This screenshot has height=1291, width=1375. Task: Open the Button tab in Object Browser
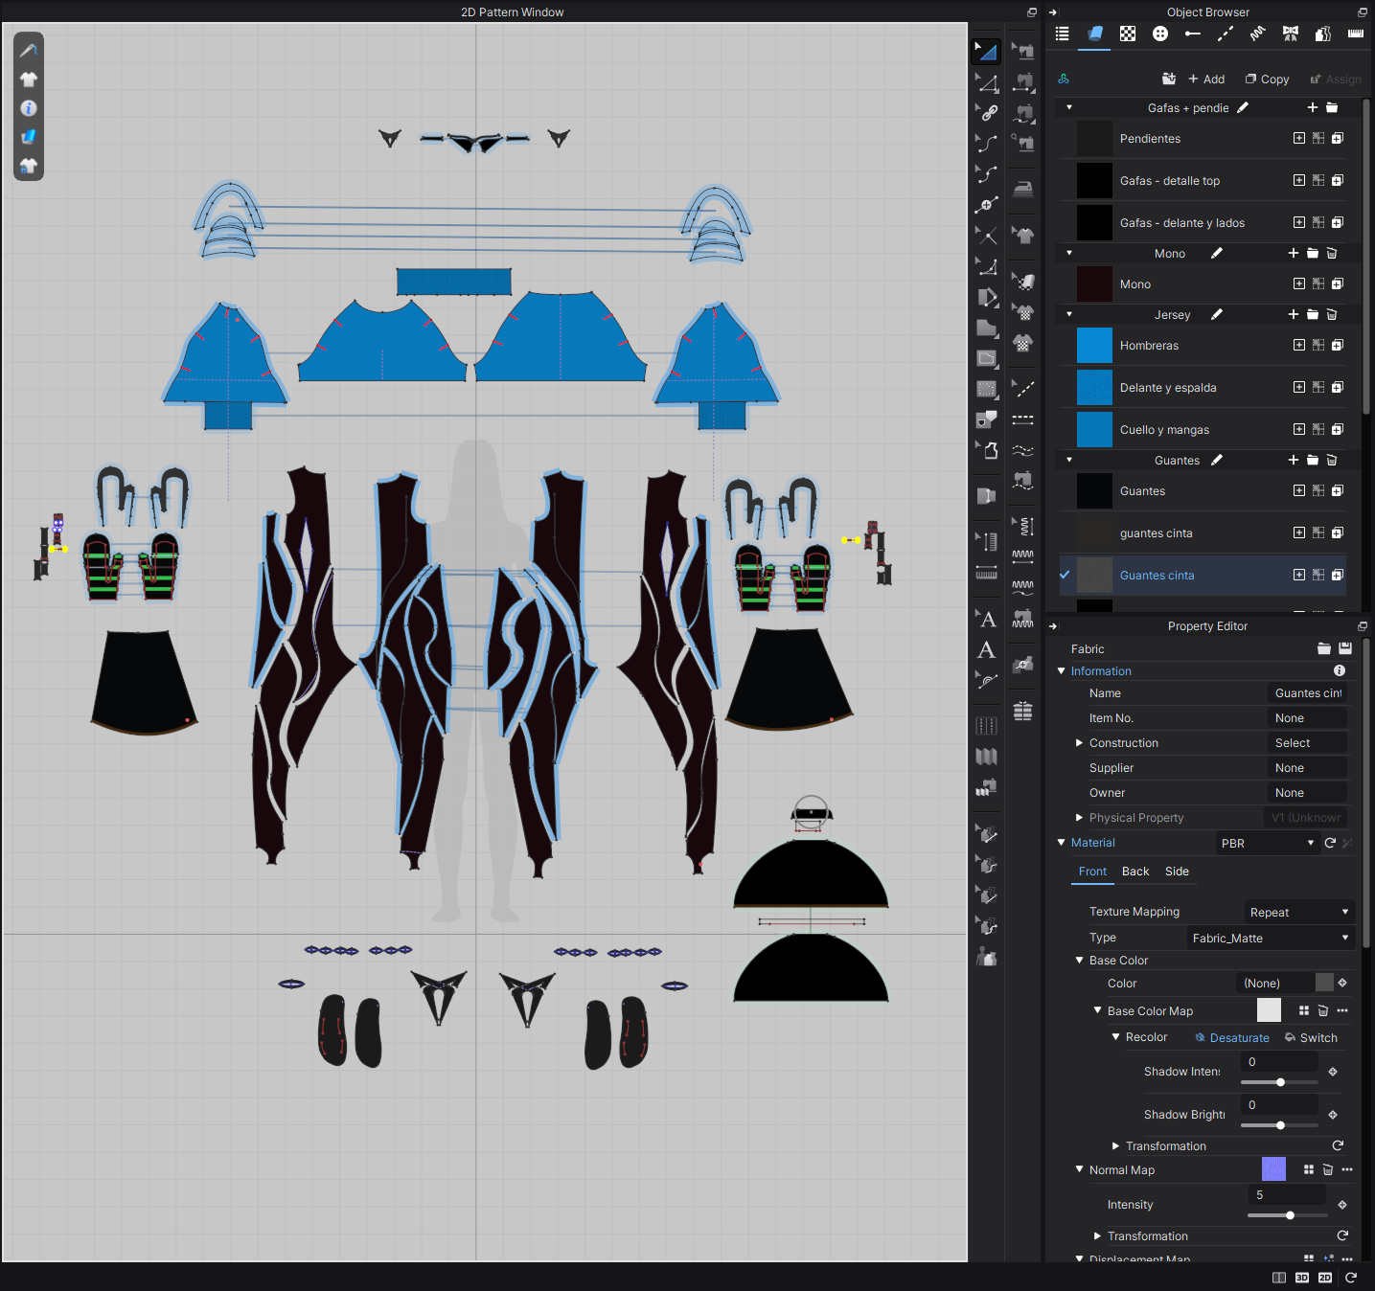[x=1160, y=34]
